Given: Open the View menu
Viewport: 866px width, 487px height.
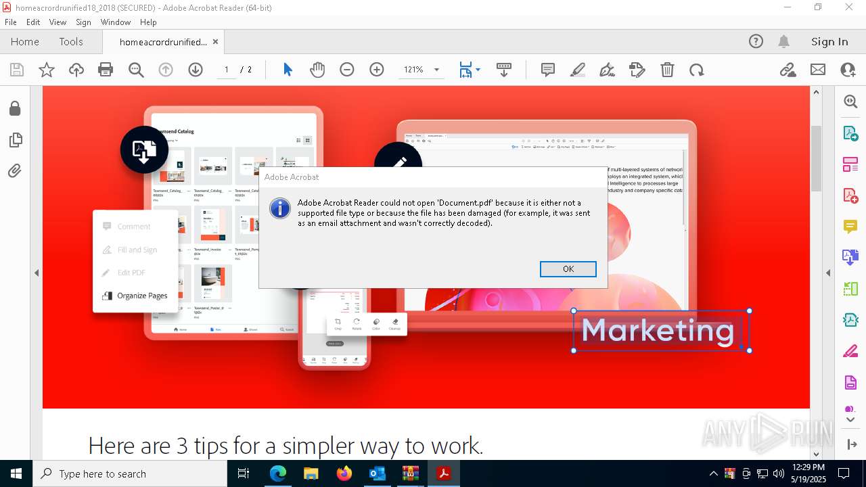Looking at the screenshot, I should 58,22.
